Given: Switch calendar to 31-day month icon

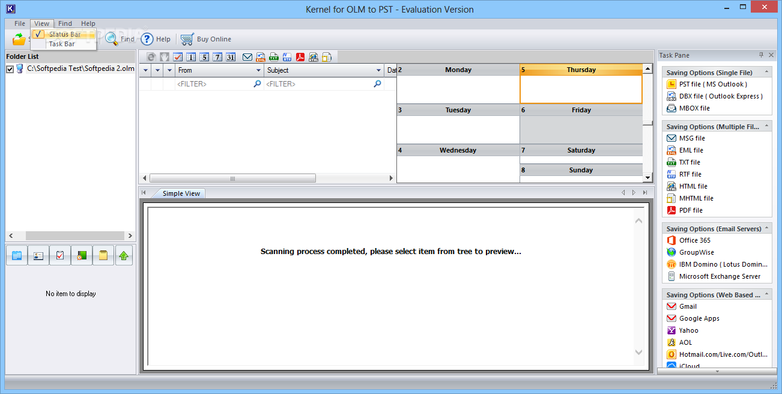Looking at the screenshot, I should (x=231, y=57).
